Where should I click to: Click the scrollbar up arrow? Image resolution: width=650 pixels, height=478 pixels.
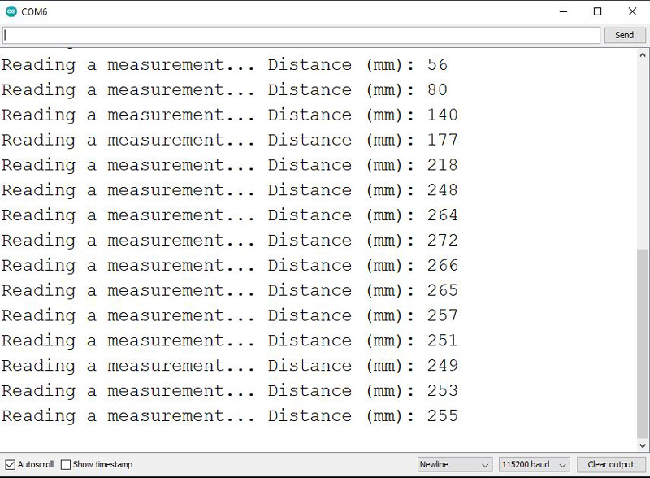(x=643, y=54)
